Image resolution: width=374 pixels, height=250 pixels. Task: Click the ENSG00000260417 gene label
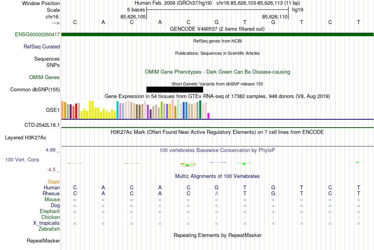37,35
